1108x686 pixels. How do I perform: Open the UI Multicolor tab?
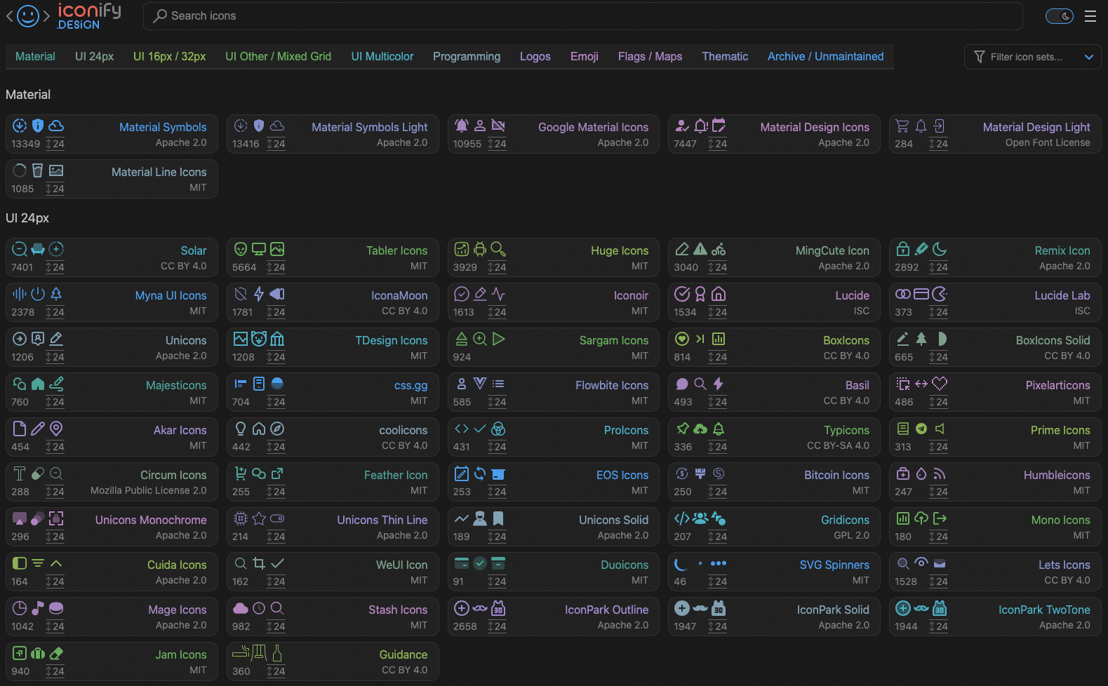point(382,56)
